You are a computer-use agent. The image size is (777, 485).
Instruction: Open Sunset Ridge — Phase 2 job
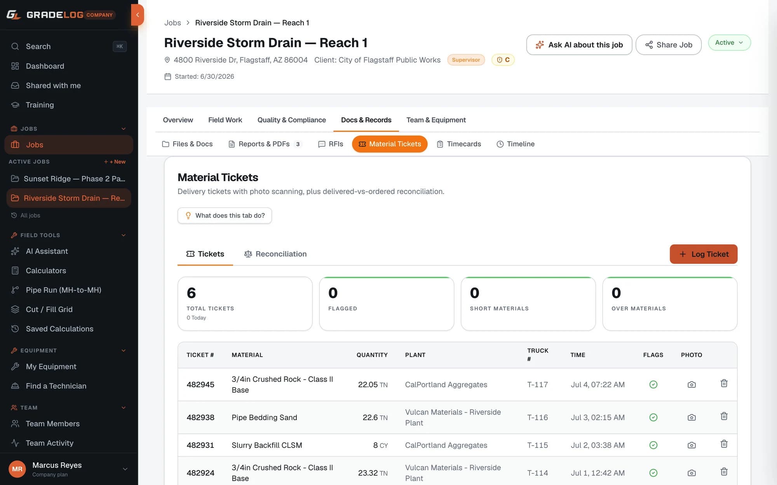69,178
